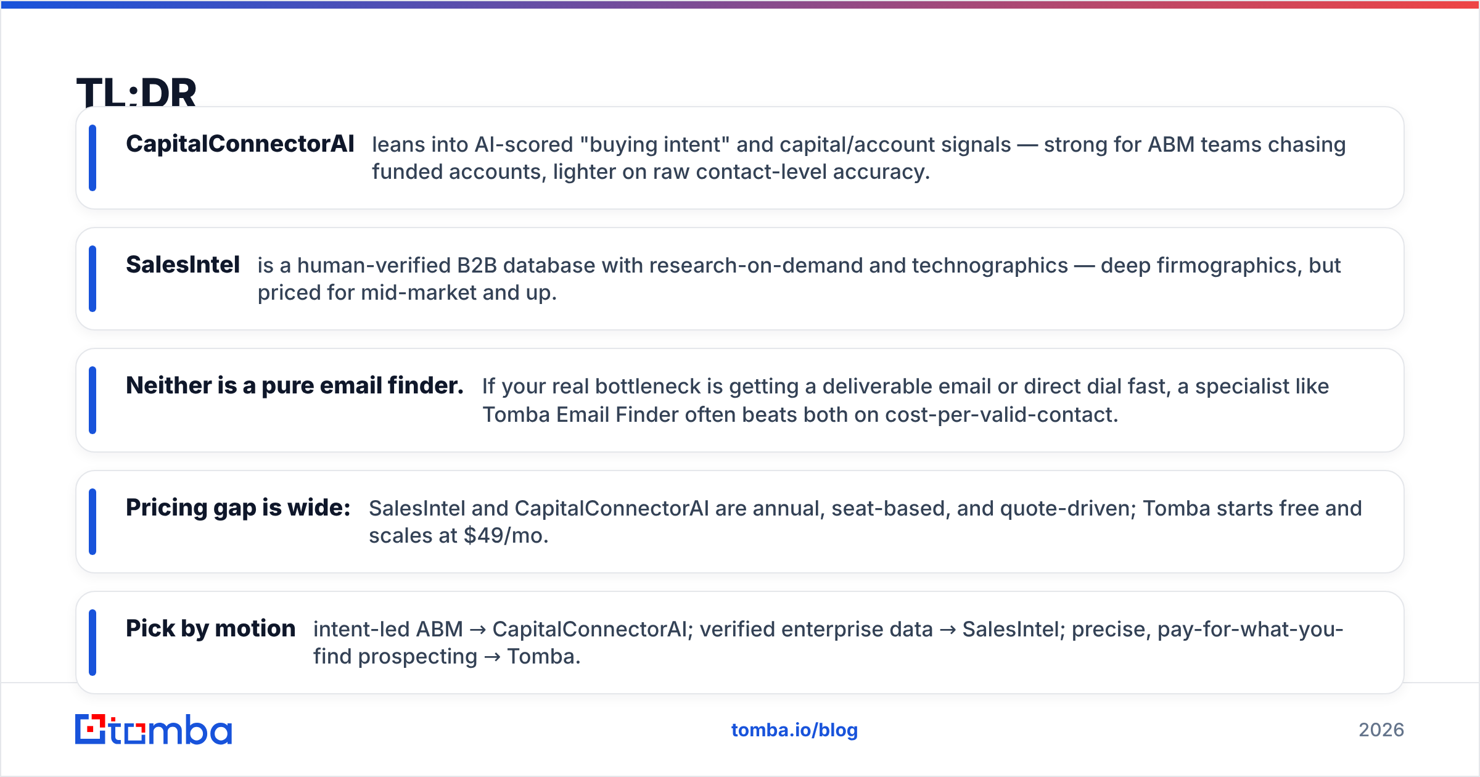Click the TL:DR heading
Screen dimensions: 1480x777
[136, 92]
